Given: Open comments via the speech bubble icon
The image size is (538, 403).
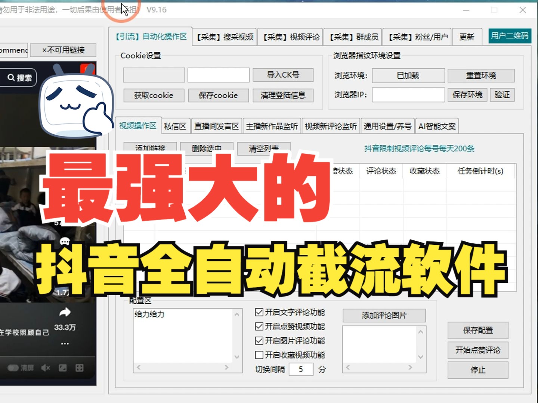Looking at the screenshot, I should [65, 242].
